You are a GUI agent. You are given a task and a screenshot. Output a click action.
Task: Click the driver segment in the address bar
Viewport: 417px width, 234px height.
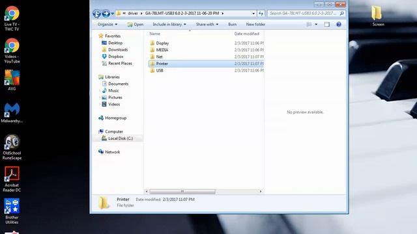tap(133, 13)
